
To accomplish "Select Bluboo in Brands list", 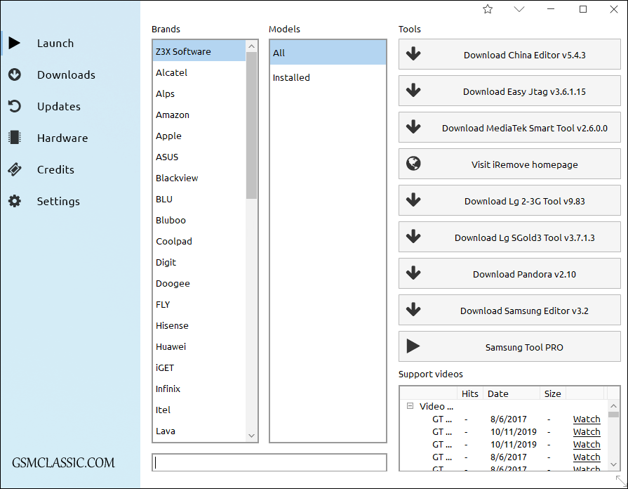I will click(199, 220).
